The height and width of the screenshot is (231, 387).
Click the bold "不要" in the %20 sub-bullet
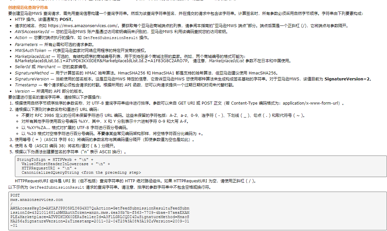click(x=101, y=134)
